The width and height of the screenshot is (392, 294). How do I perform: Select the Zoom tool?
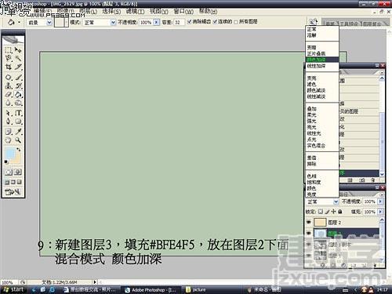[x=18, y=140]
